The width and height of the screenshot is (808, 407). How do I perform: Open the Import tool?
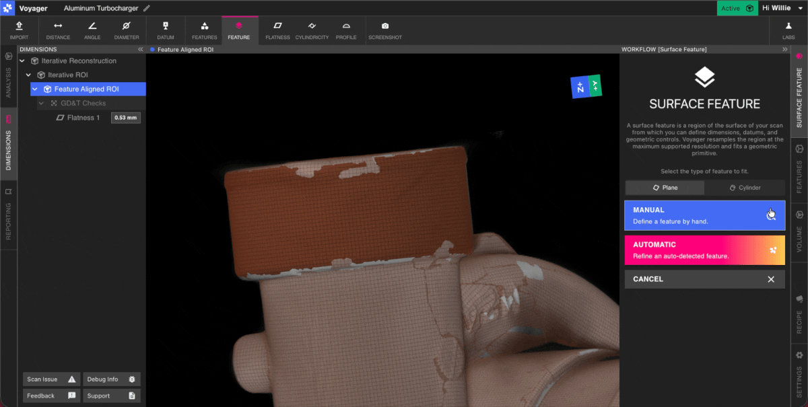pos(19,30)
